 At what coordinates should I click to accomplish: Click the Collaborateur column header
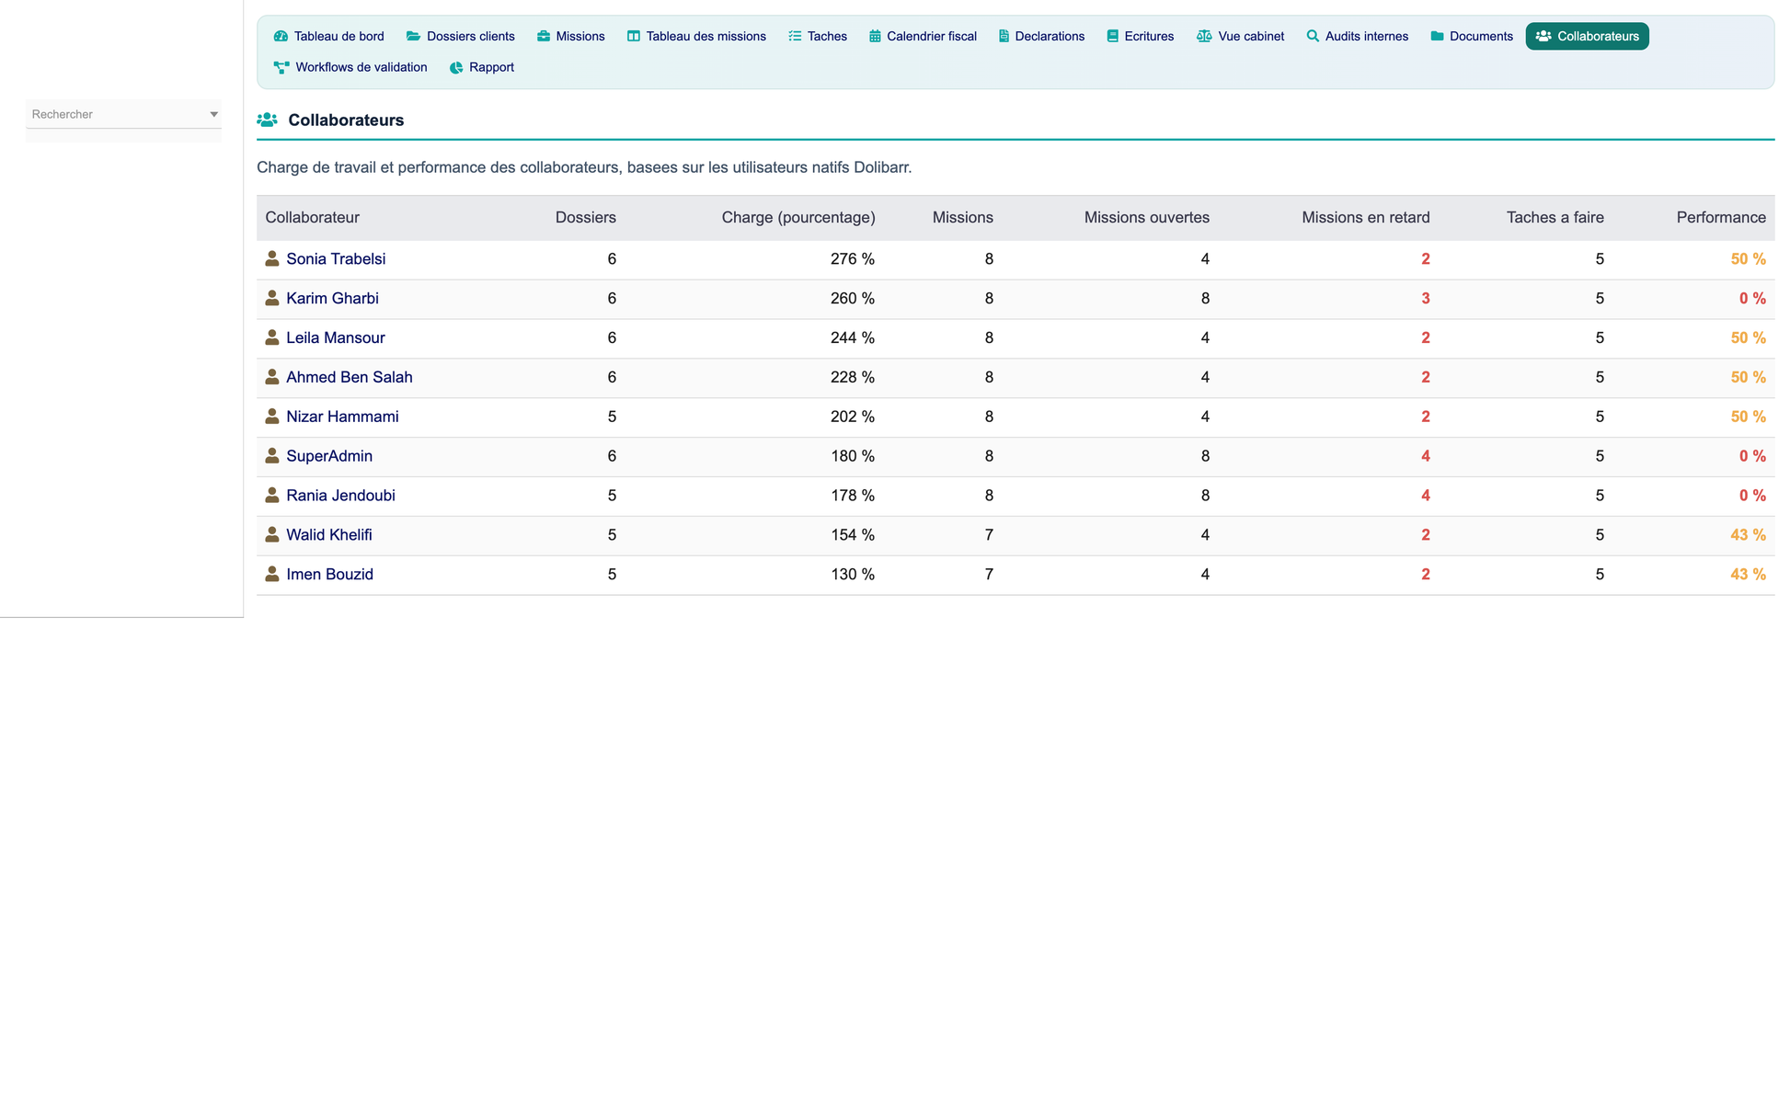[x=312, y=218]
